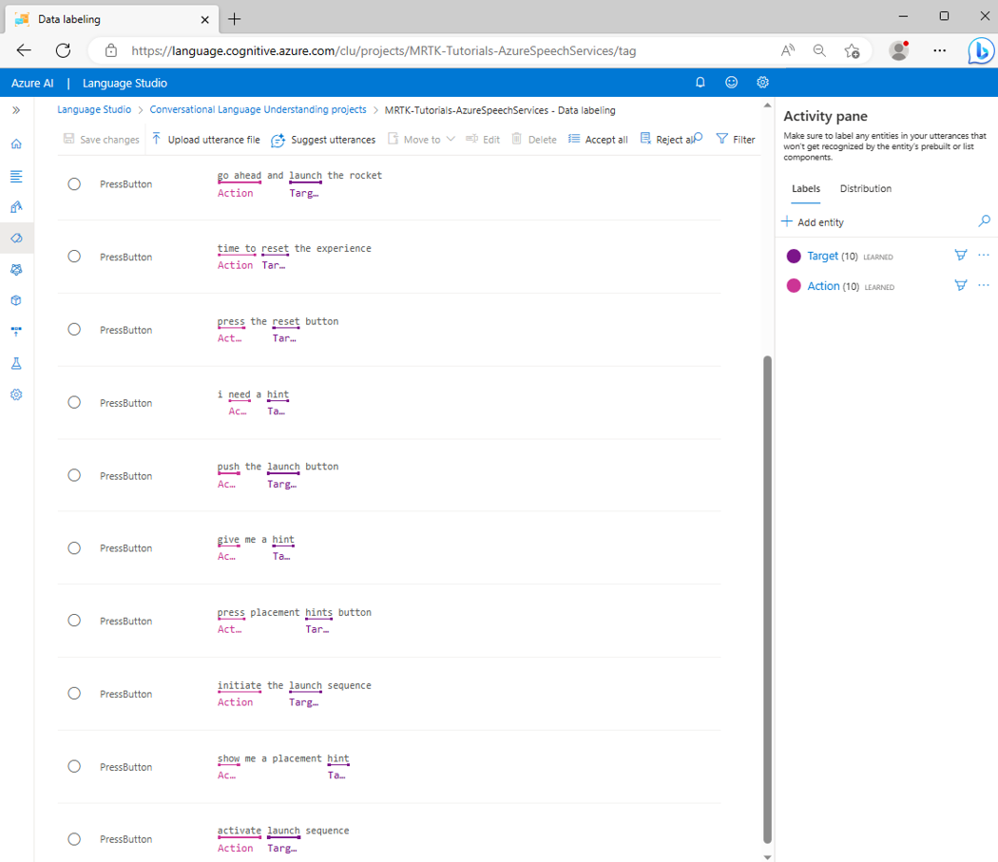Open the Action entity label
Image resolution: width=998 pixels, height=862 pixels.
tap(823, 286)
